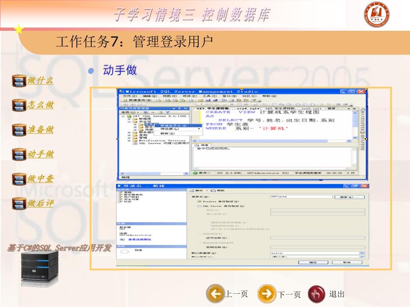Switch to the 摘要 tab

(x=331, y=108)
